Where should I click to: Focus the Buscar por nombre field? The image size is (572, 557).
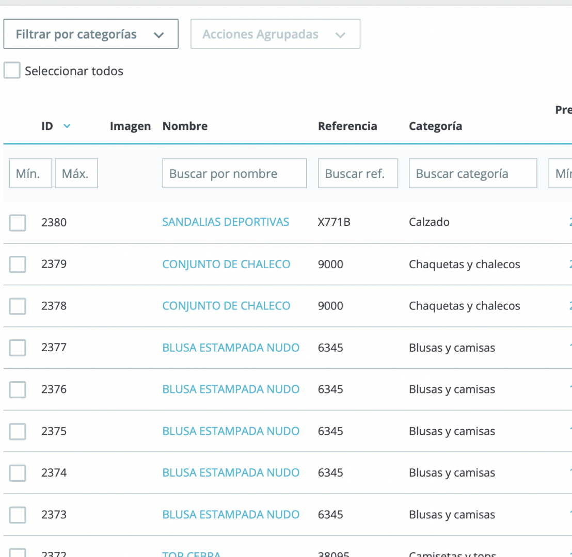pyautogui.click(x=234, y=173)
